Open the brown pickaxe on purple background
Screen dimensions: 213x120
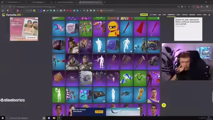coord(140,62)
